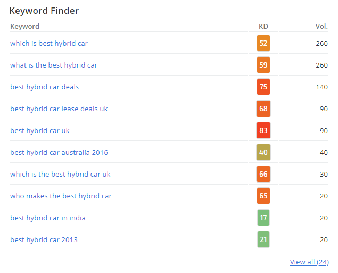Click the olive KD 40 badge
Screen dimensions: 338x273
tap(263, 153)
